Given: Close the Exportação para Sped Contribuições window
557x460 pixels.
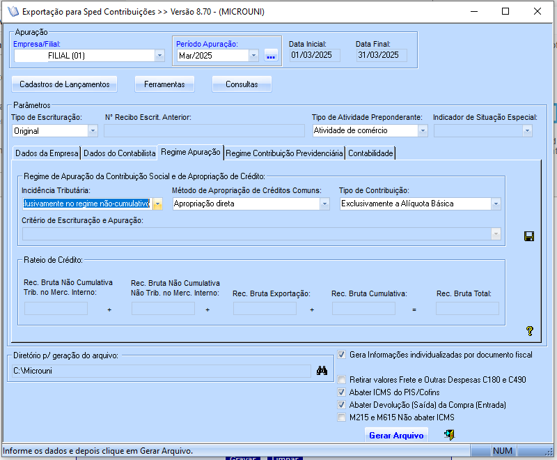Looking at the screenshot, I should click(x=537, y=11).
